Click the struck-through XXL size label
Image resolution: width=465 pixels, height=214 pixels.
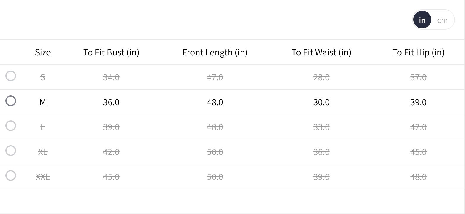(43, 177)
